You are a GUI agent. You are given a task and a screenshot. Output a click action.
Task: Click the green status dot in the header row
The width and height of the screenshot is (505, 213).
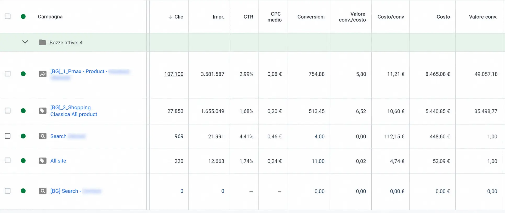coord(23,16)
